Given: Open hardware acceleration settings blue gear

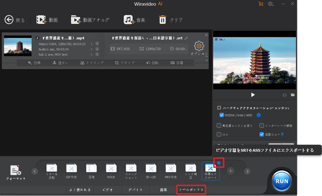Looking at the screenshot, I should click(258, 115).
